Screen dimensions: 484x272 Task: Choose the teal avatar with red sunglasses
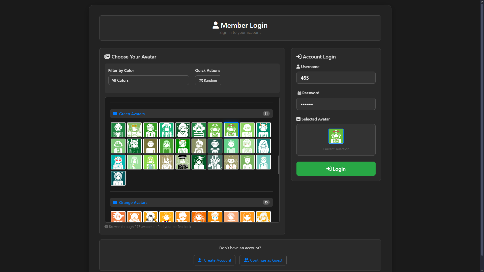(x=118, y=162)
